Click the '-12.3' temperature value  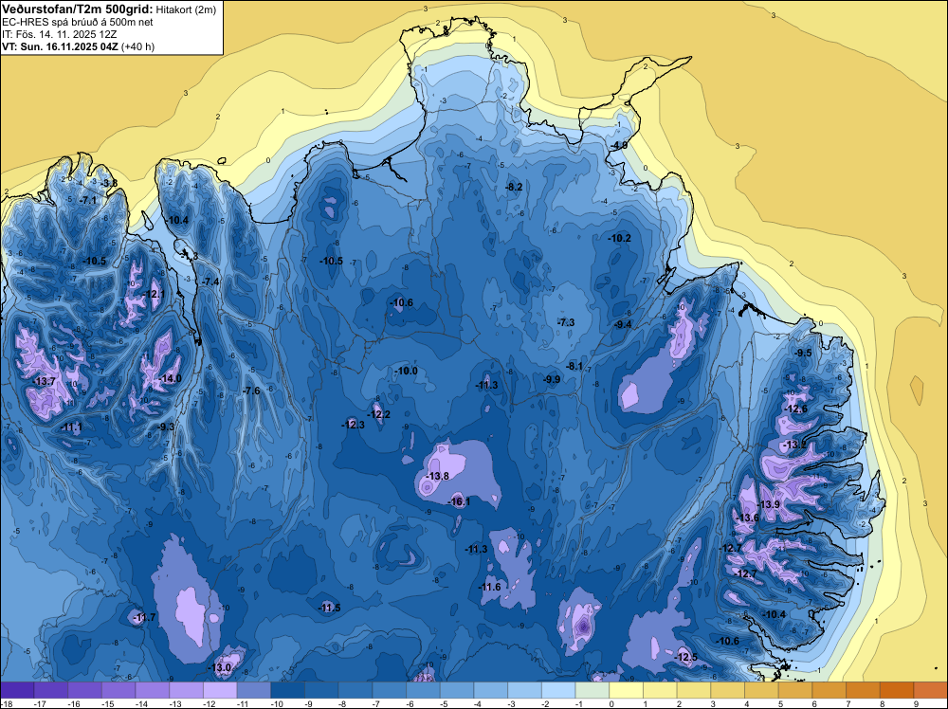pyautogui.click(x=353, y=425)
